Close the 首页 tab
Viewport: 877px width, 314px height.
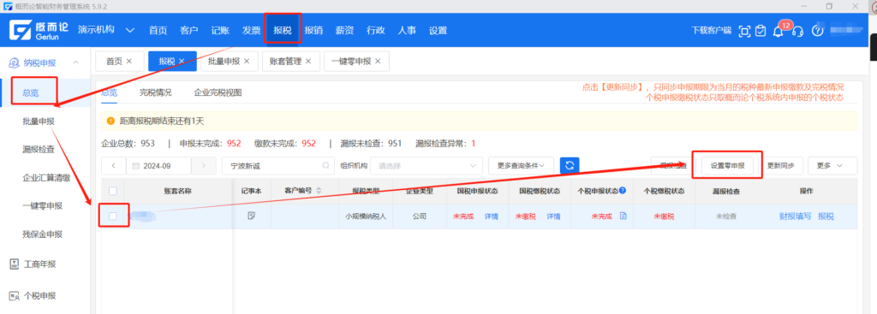[x=129, y=62]
